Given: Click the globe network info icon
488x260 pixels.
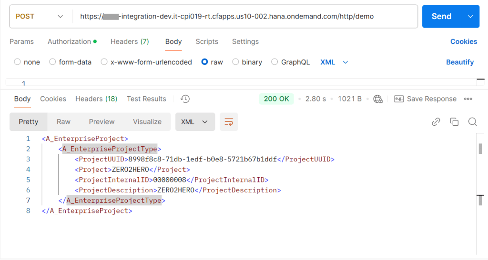Looking at the screenshot, I should 378,99.
